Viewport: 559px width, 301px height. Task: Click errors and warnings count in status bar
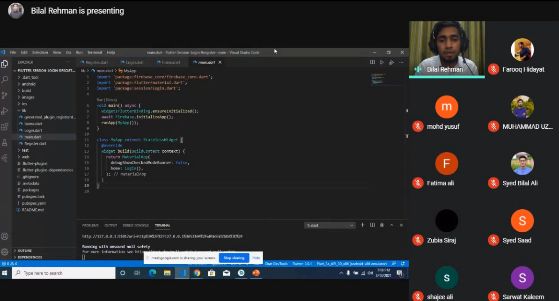coord(10,264)
